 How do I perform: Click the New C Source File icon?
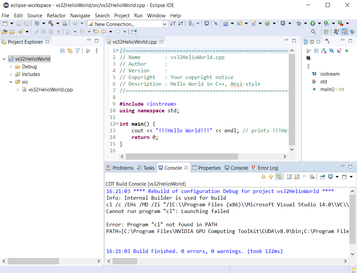(x=253, y=23)
